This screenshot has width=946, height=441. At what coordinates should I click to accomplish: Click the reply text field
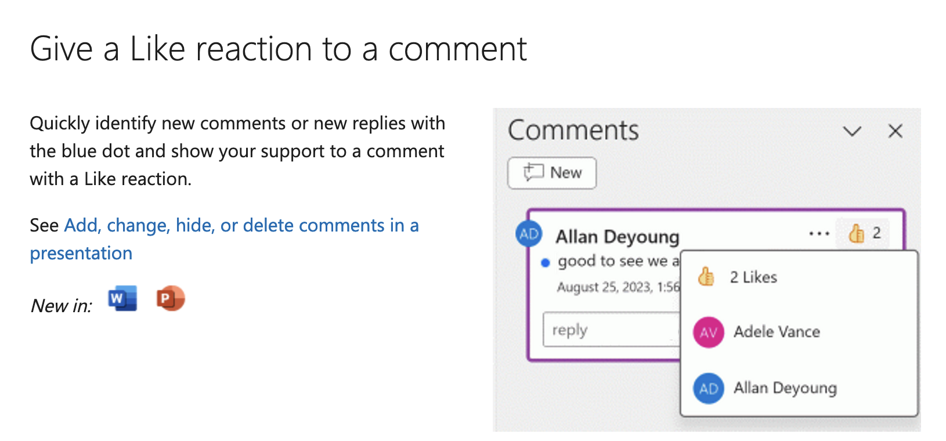coord(611,330)
